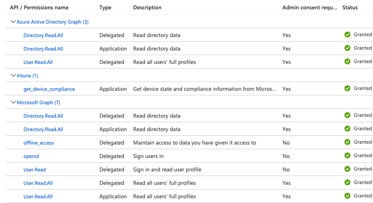Click granted icon for Microsoft Graph Delegated User.Read.All

click(x=347, y=182)
